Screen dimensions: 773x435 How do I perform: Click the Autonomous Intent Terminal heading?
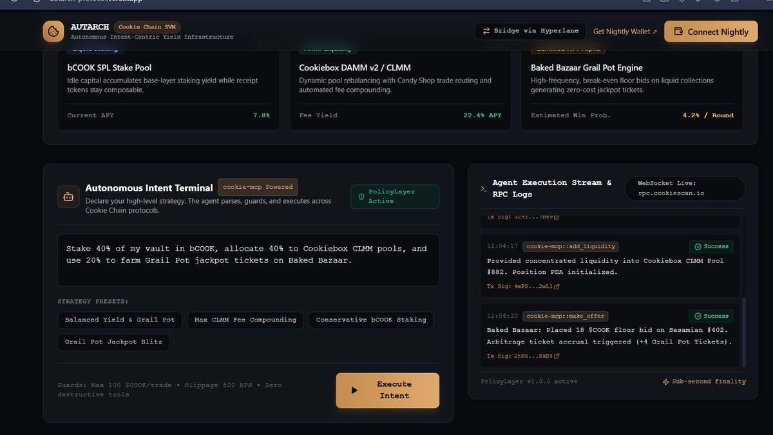[x=149, y=188]
